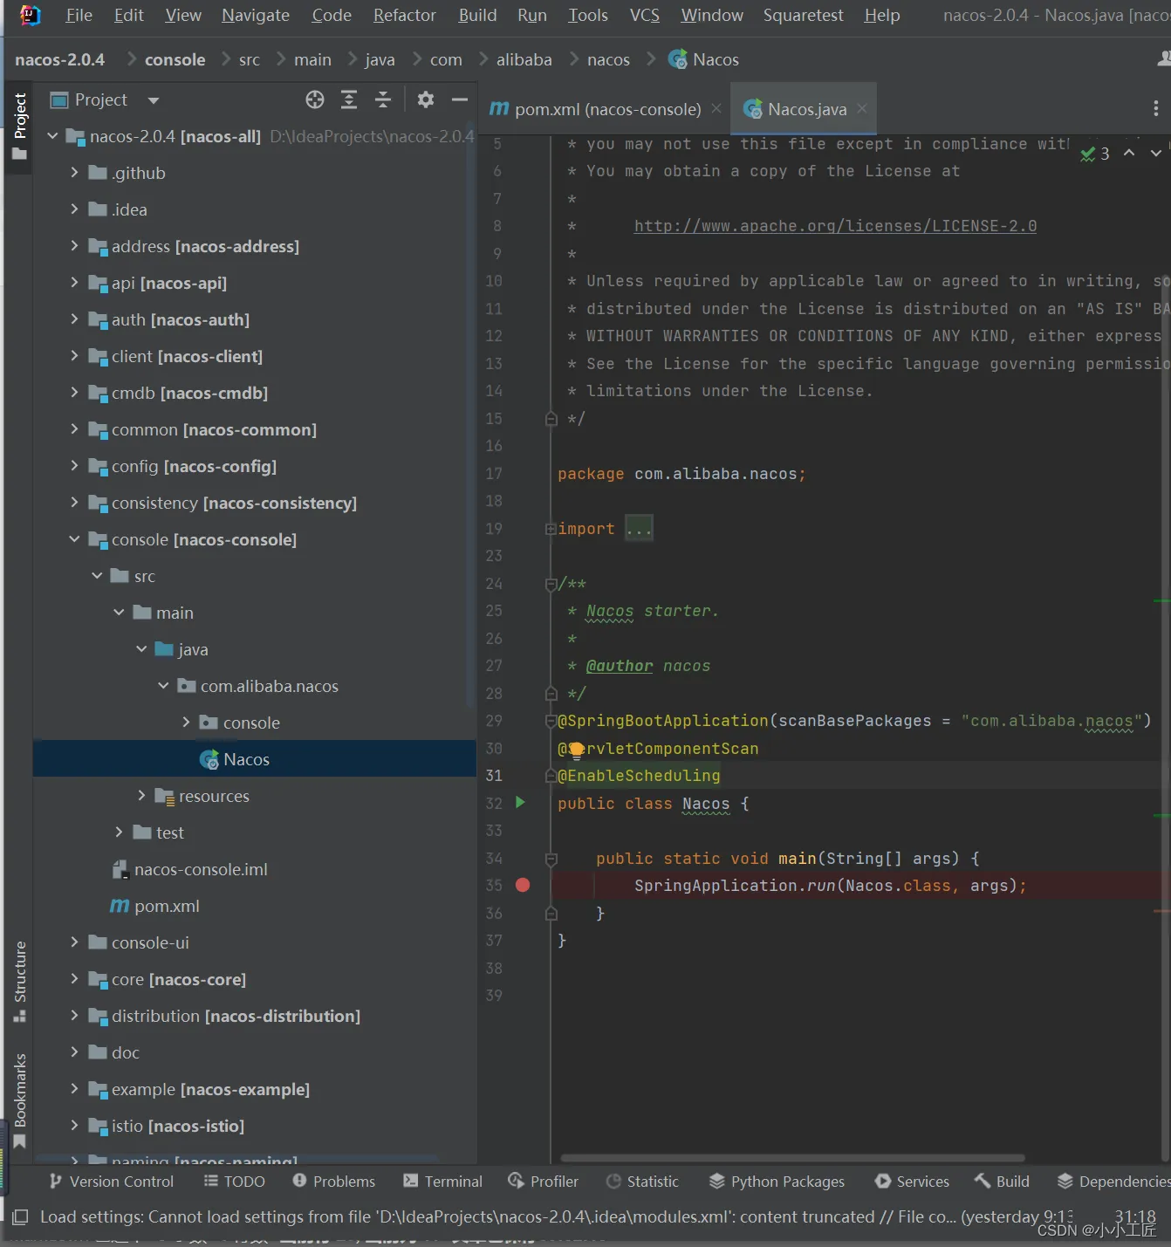Open the VCS menu
Screen dimensions: 1171x1247
645,15
